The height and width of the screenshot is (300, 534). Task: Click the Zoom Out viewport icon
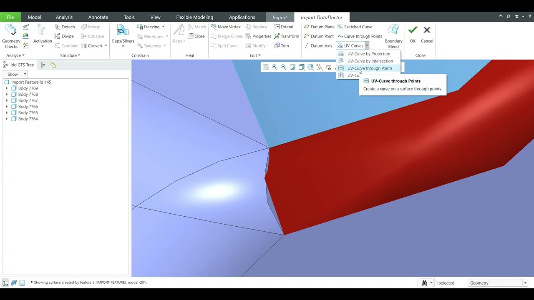[284, 67]
